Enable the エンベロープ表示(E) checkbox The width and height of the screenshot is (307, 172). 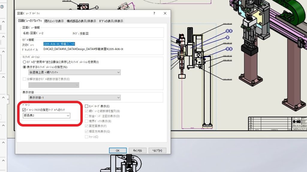point(87,106)
